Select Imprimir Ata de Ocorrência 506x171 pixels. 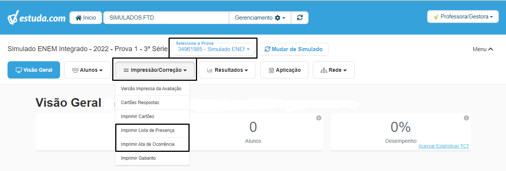click(152, 144)
